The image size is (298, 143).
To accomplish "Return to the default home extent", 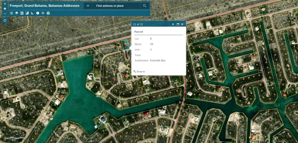I will click(5, 9).
